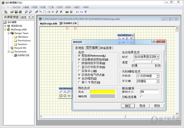The height and width of the screenshot is (128, 184).
Task: Open the 浏览 browse panel tab
Action: (x=24, y=17)
